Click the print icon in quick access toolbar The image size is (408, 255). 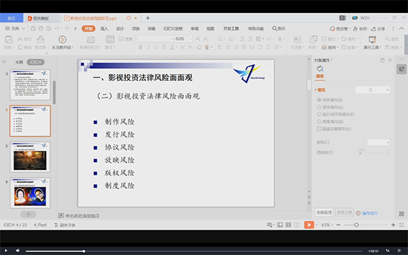(41, 29)
